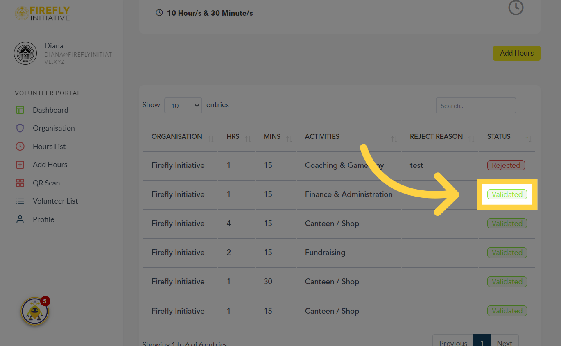
Task: Click the Add Hours button
Action: pos(516,53)
